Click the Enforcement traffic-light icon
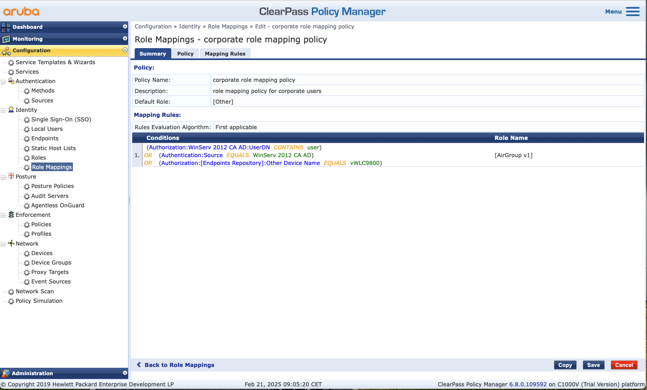 coord(11,215)
